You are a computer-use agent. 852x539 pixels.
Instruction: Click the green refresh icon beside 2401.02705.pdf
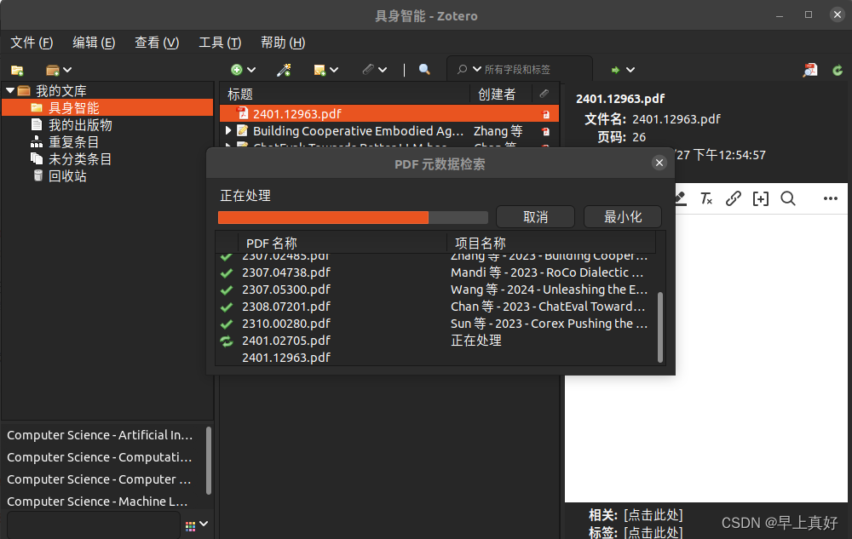227,341
